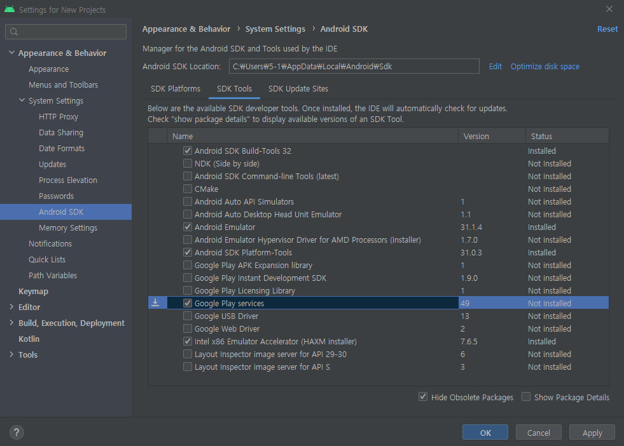Enable Android SDK Command-line Tools (latest)
The image size is (624, 446).
click(x=188, y=176)
